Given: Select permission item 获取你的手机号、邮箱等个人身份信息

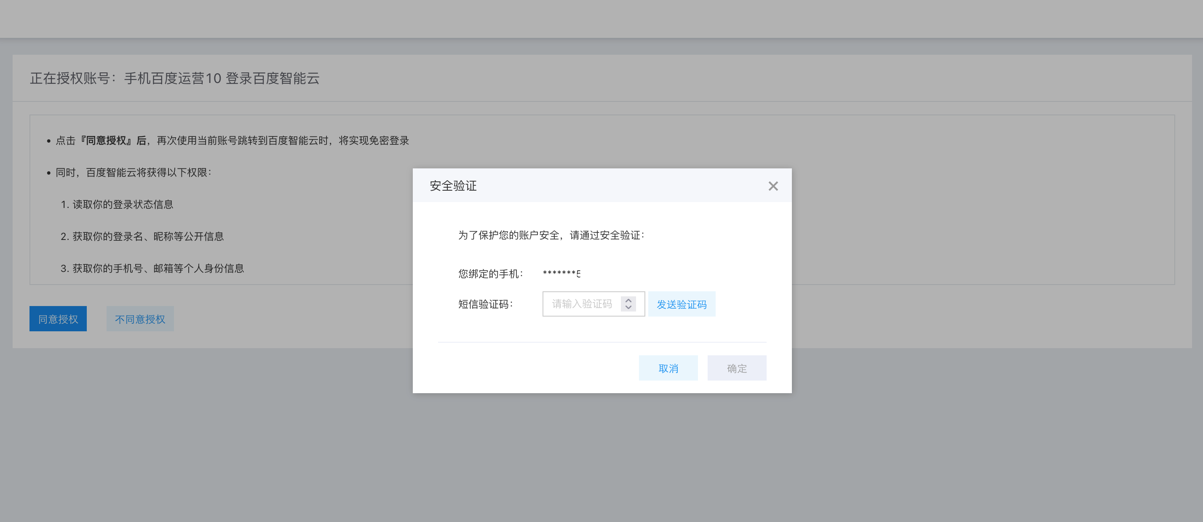Looking at the screenshot, I should tap(152, 269).
